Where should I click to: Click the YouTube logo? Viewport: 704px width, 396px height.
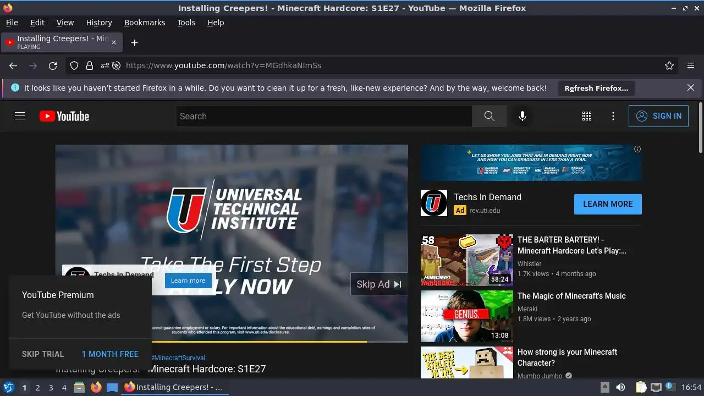(x=64, y=116)
